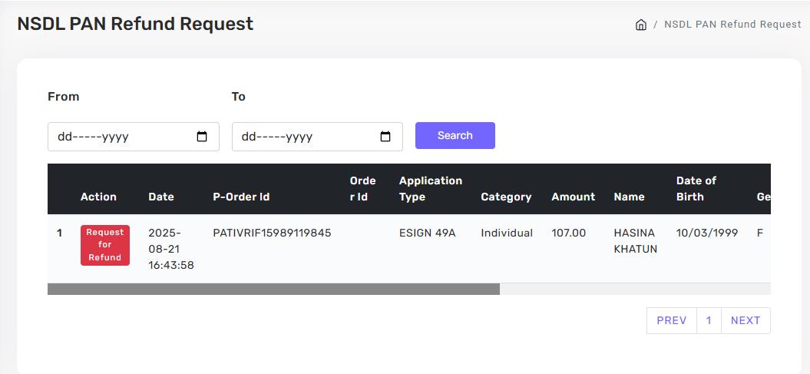This screenshot has height=374, width=810.
Task: Click the Category column header
Action: (506, 197)
